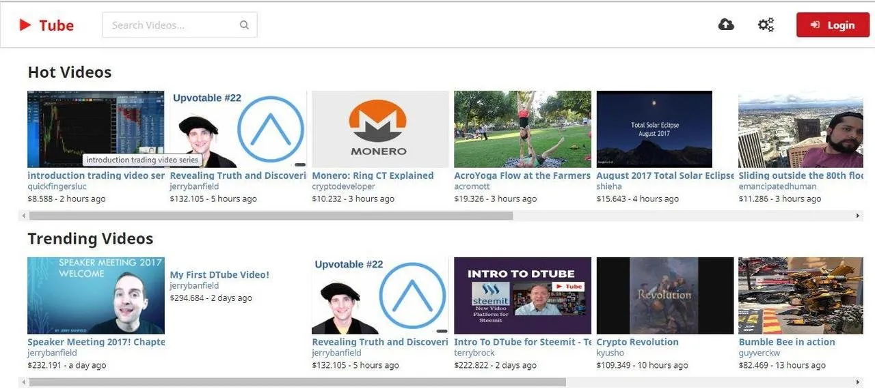
Task: Open the Upvotable #22 thumbnail under Trending Videos
Action: [x=380, y=296]
